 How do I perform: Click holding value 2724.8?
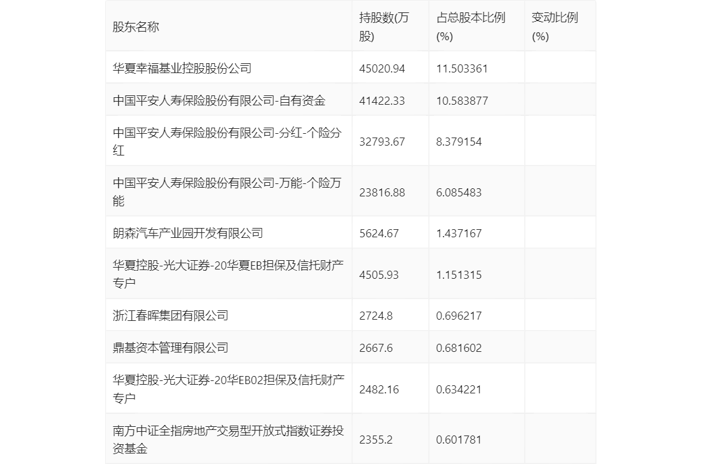[376, 316]
